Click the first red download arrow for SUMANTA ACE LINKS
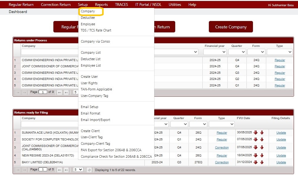 256,133
